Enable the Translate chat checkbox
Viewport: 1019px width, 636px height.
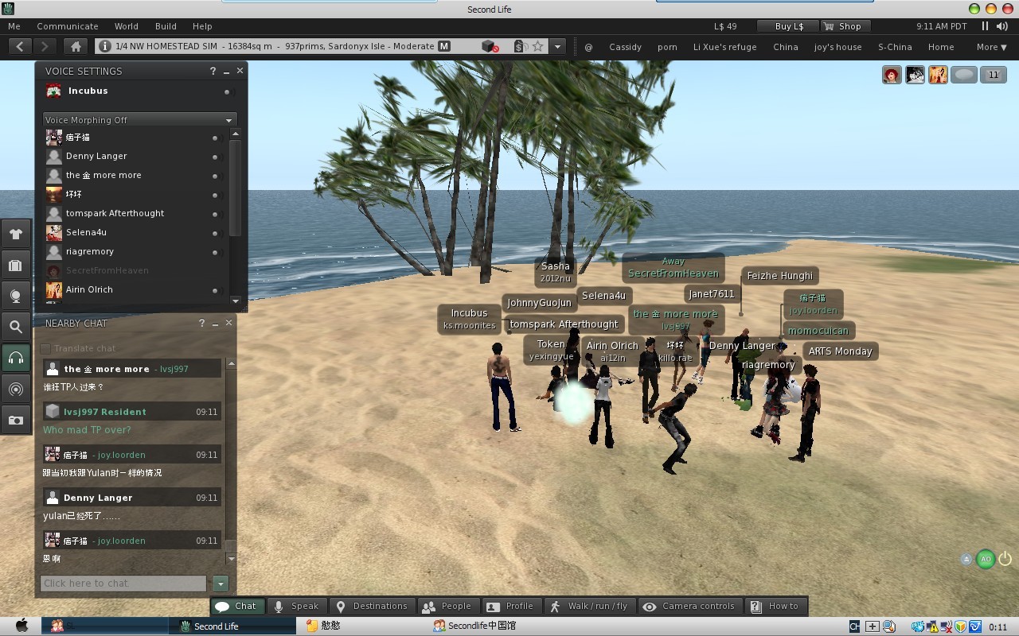pos(45,348)
